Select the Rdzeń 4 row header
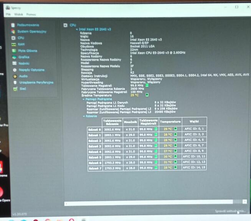The image size is (251, 221). point(95,152)
